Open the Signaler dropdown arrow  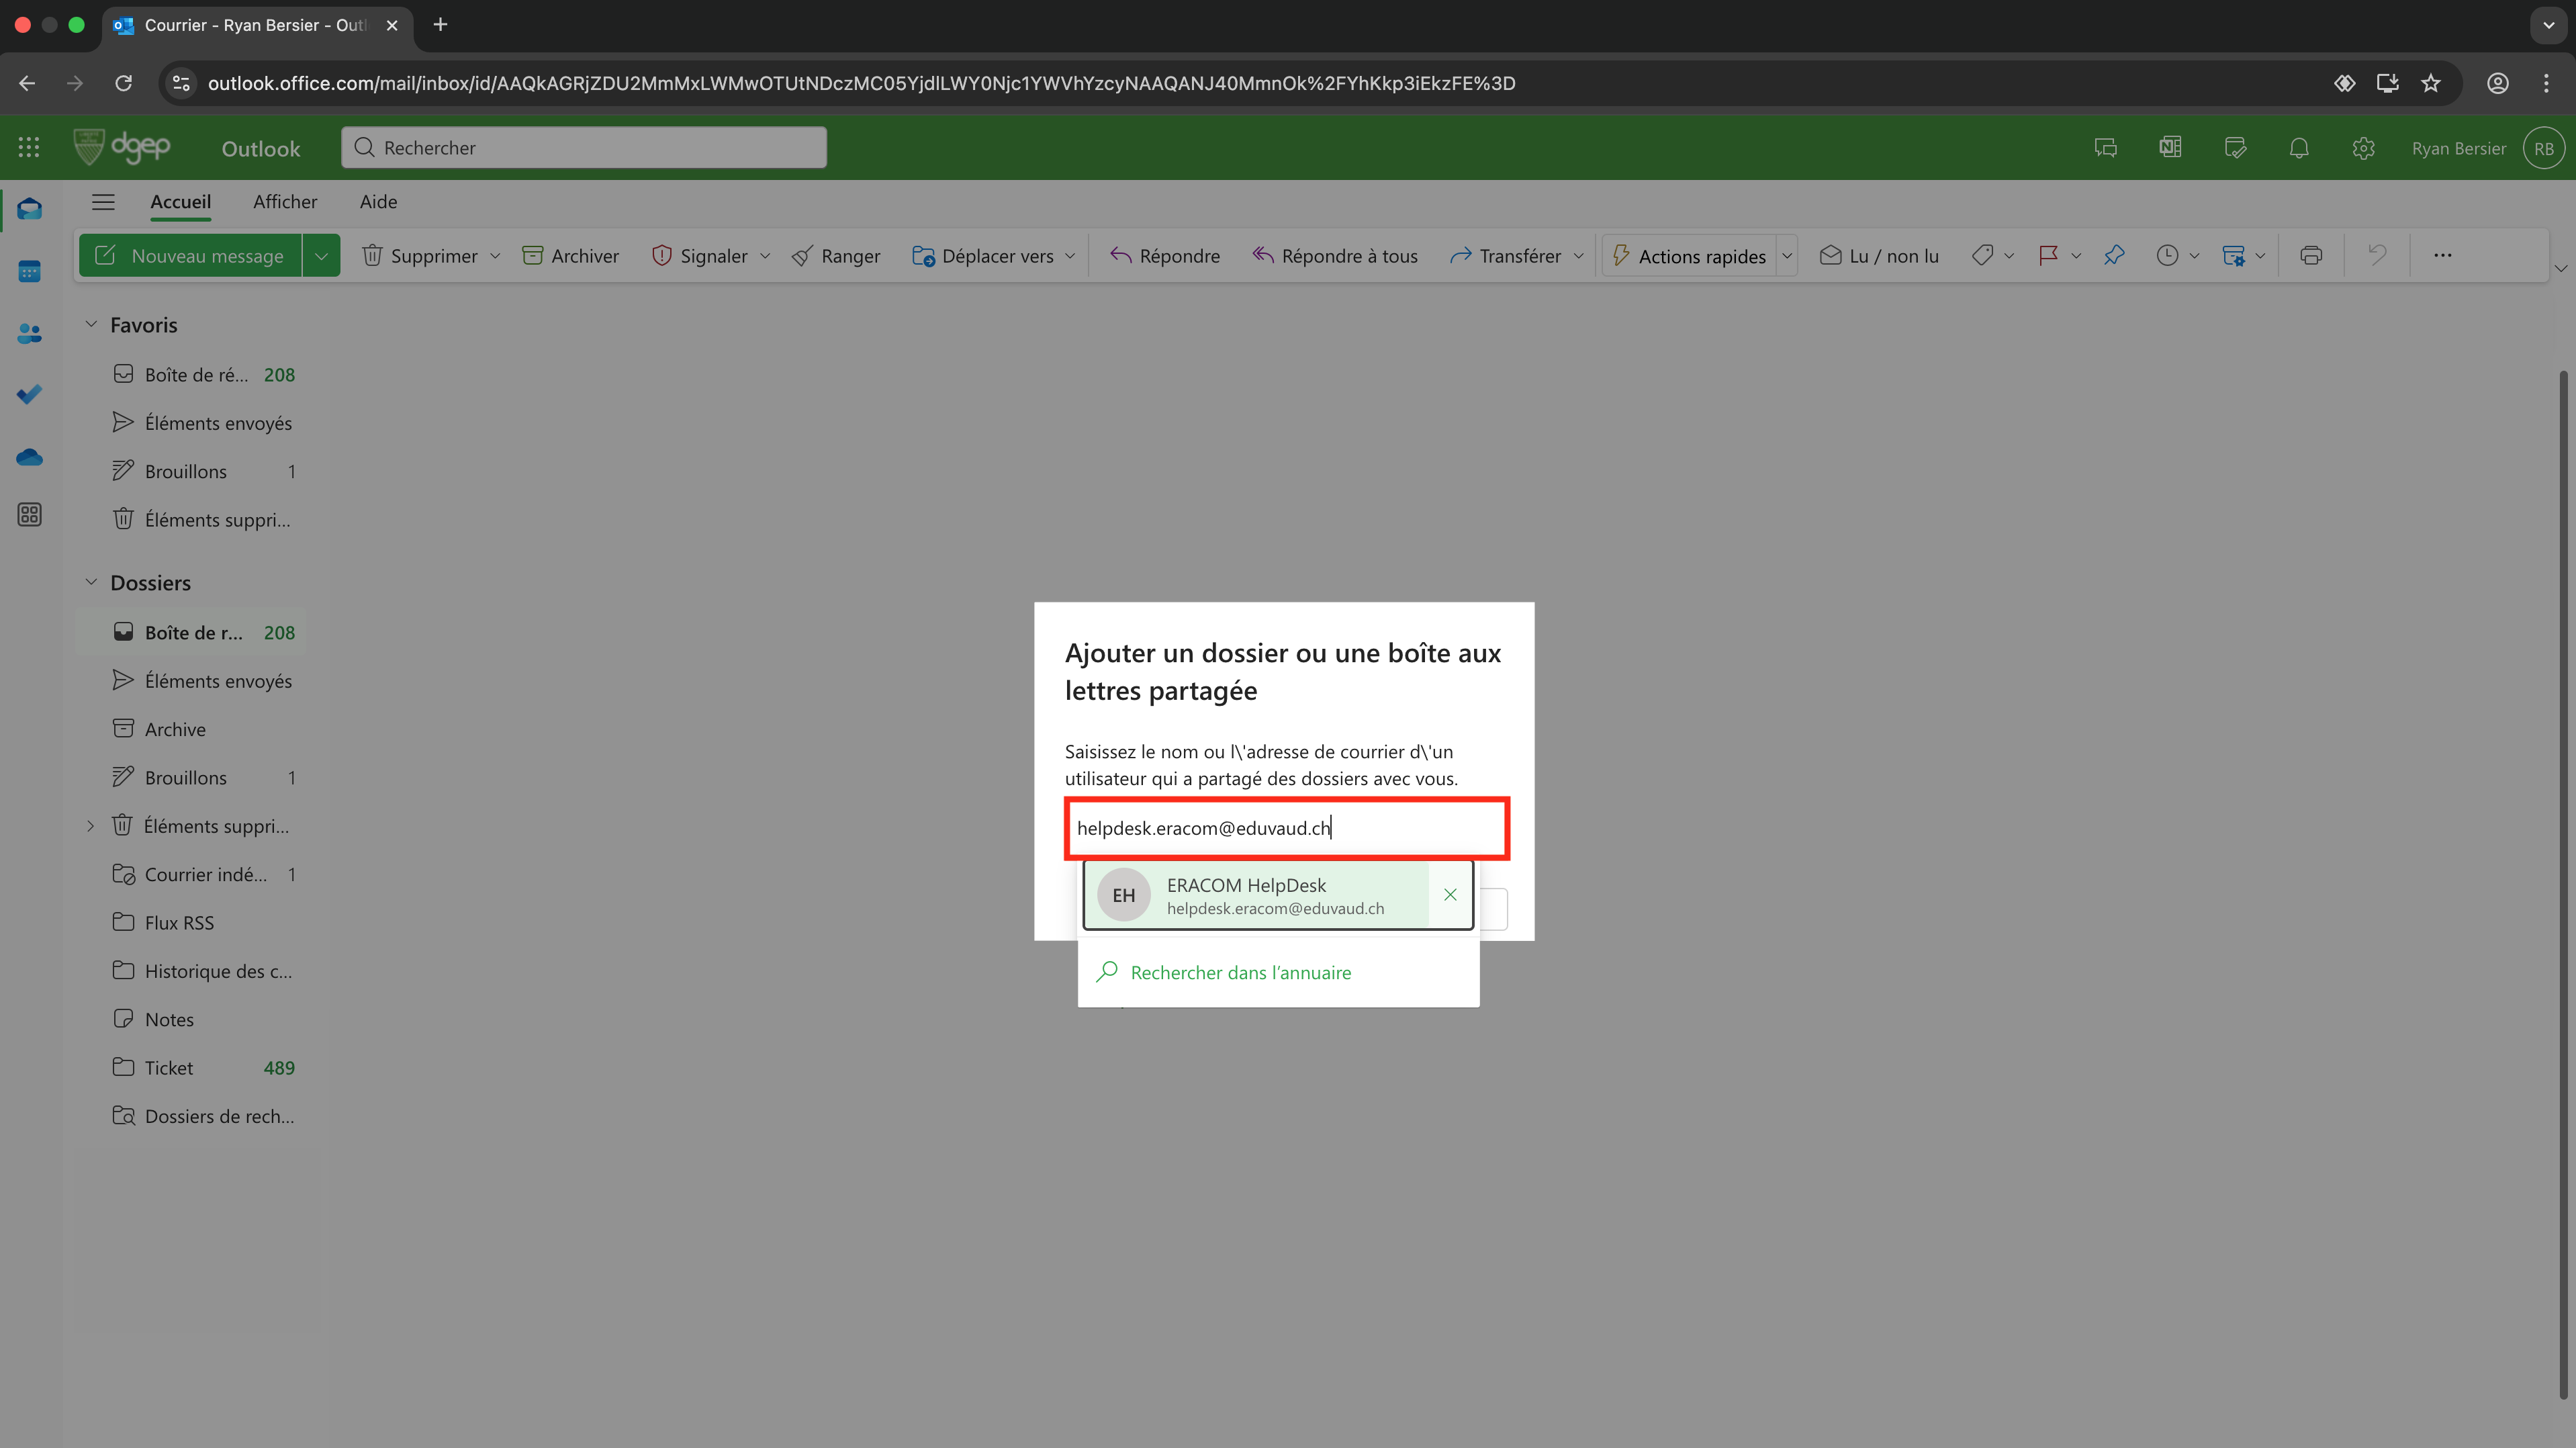(x=765, y=256)
